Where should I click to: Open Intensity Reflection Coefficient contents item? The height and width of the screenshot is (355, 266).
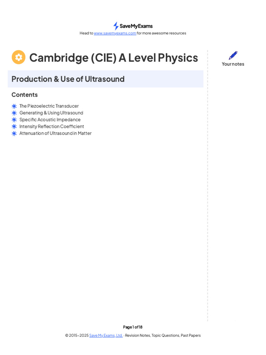pyautogui.click(x=52, y=127)
